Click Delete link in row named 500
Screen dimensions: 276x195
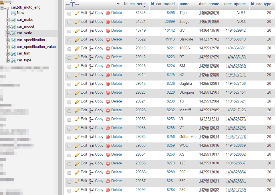click(x=116, y=172)
